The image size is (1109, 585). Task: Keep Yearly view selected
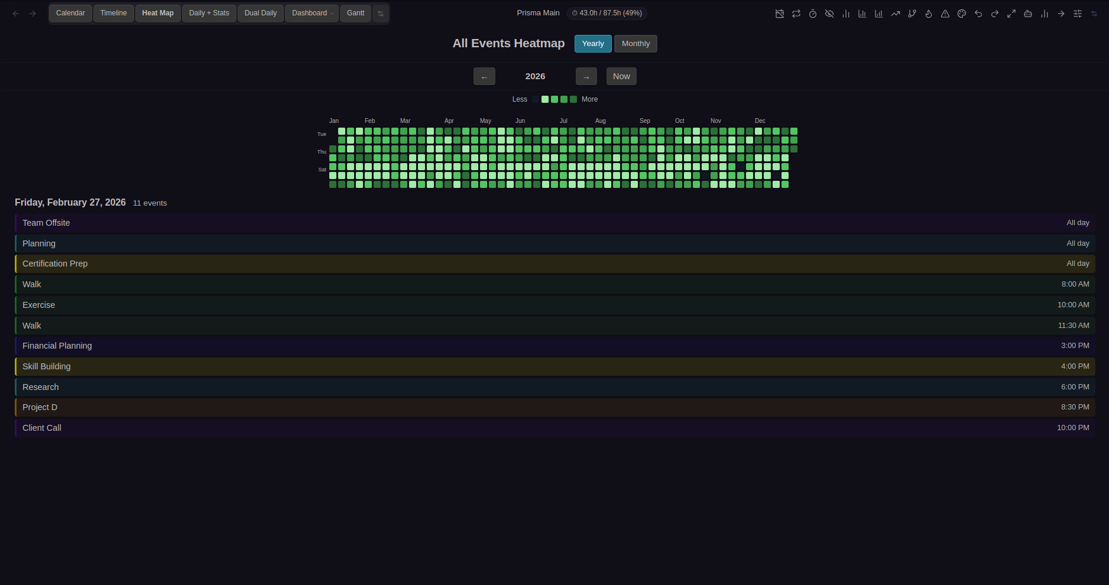tap(592, 43)
